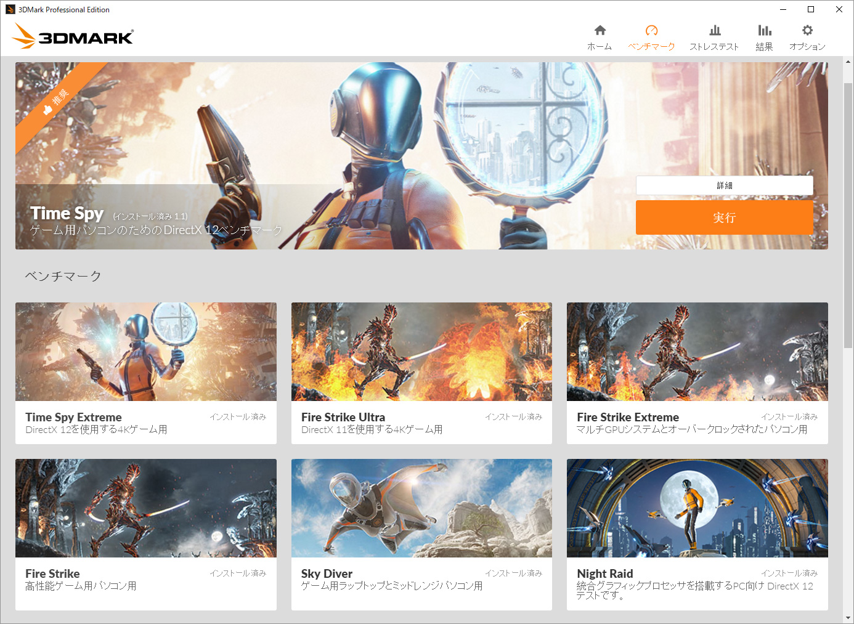Select the Night Raid thumbnail image
The image size is (854, 624).
pos(697,508)
